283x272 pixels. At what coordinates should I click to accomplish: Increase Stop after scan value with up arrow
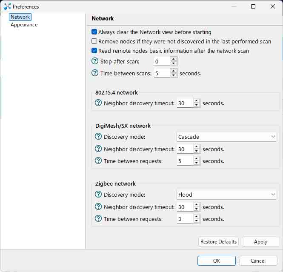[x=174, y=59]
